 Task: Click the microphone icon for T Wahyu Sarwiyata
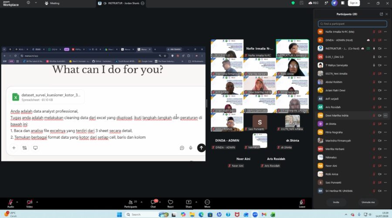point(374,65)
